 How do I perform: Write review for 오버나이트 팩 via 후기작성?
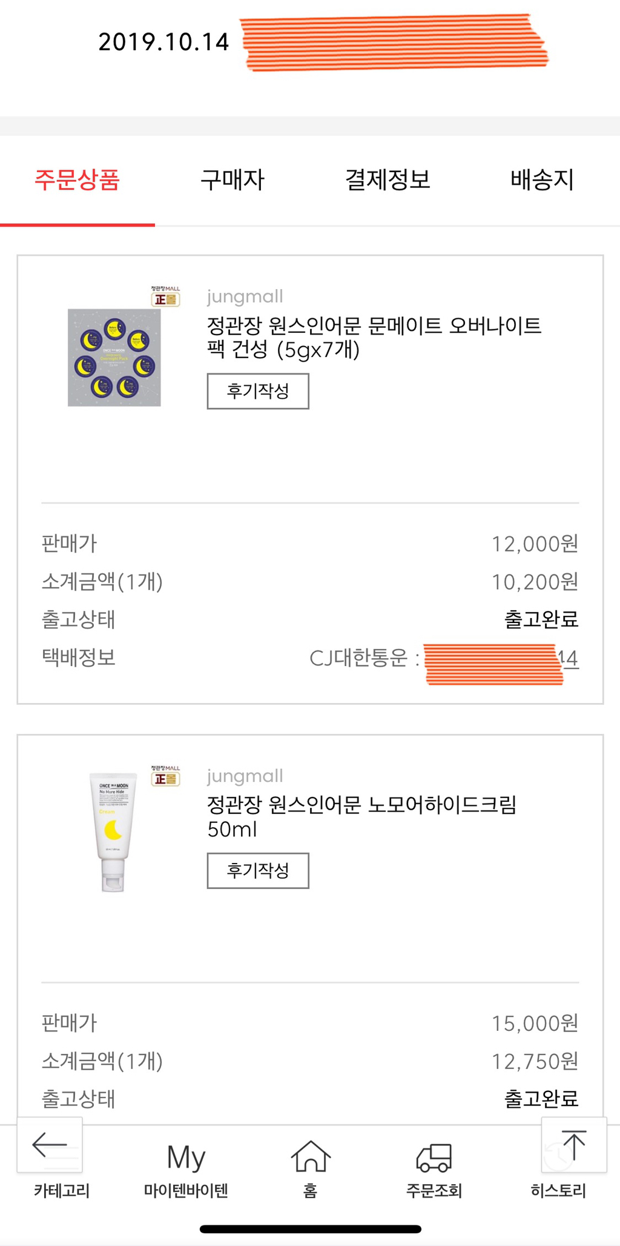click(x=258, y=391)
